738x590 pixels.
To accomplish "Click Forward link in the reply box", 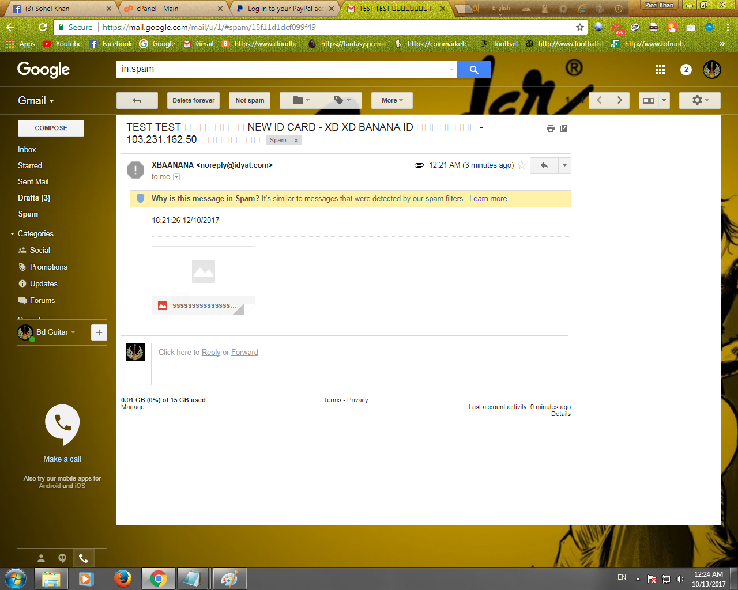I will click(x=244, y=352).
